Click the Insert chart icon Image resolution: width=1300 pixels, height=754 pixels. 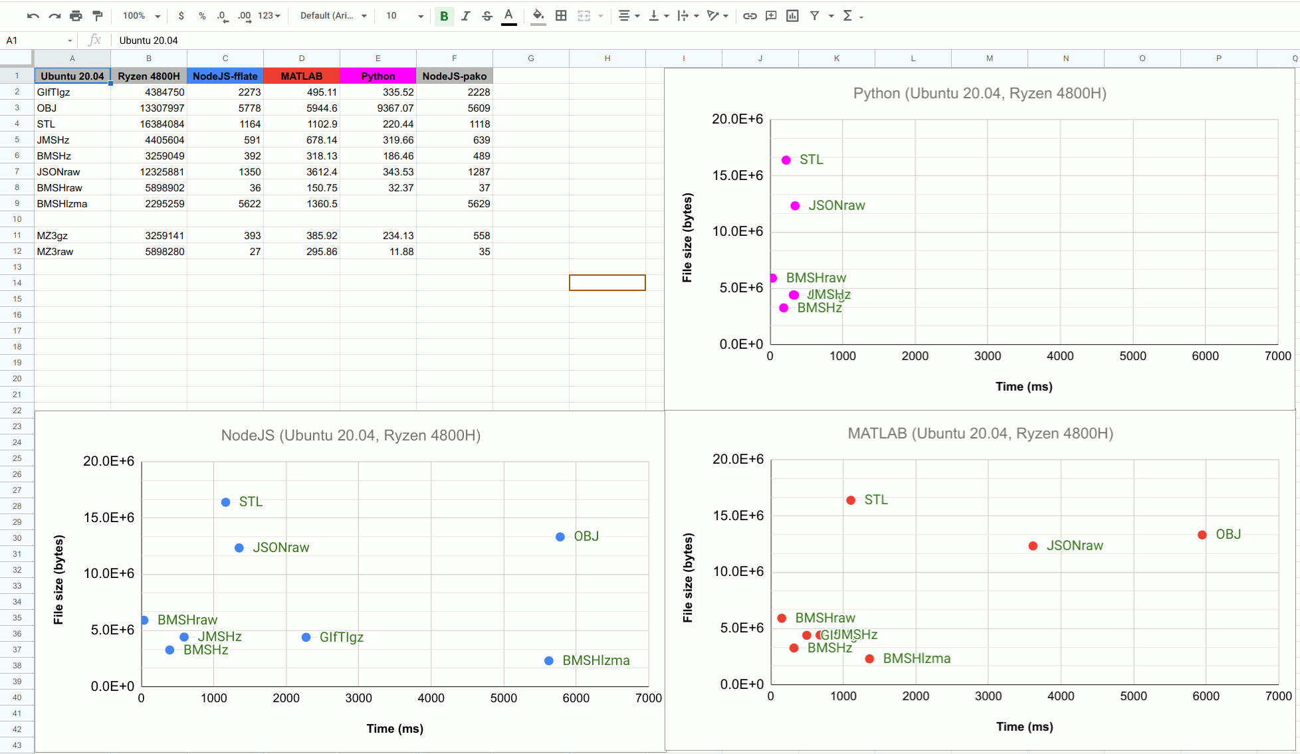[792, 16]
